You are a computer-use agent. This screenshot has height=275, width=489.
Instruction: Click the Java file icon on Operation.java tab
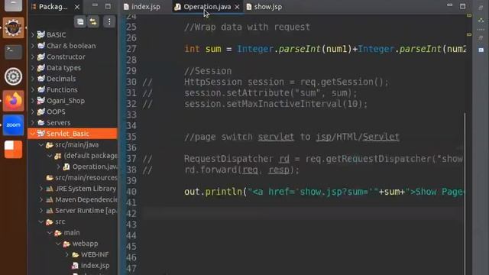click(177, 7)
